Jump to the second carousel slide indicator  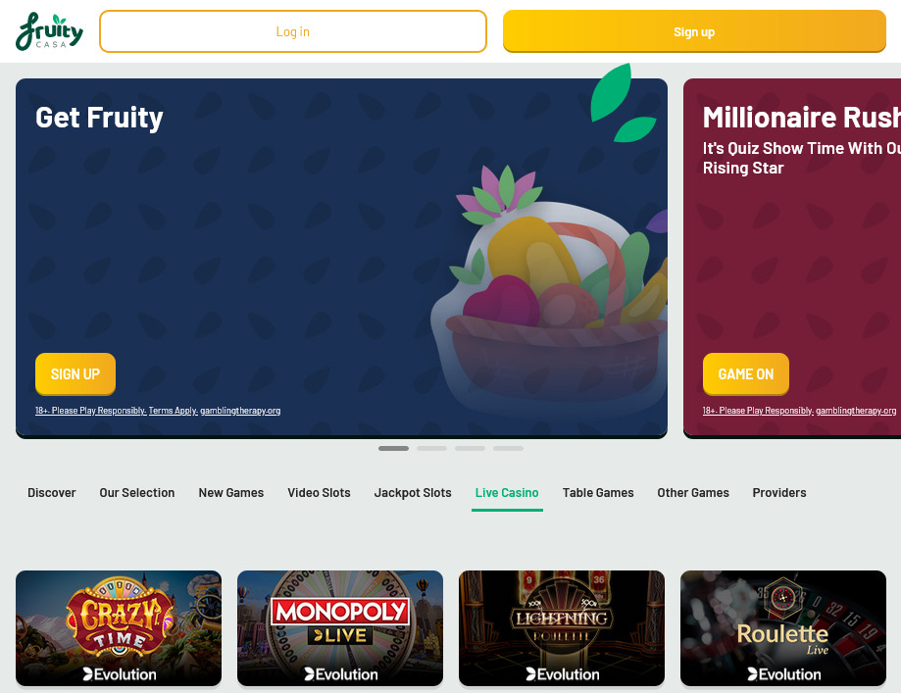[431, 448]
